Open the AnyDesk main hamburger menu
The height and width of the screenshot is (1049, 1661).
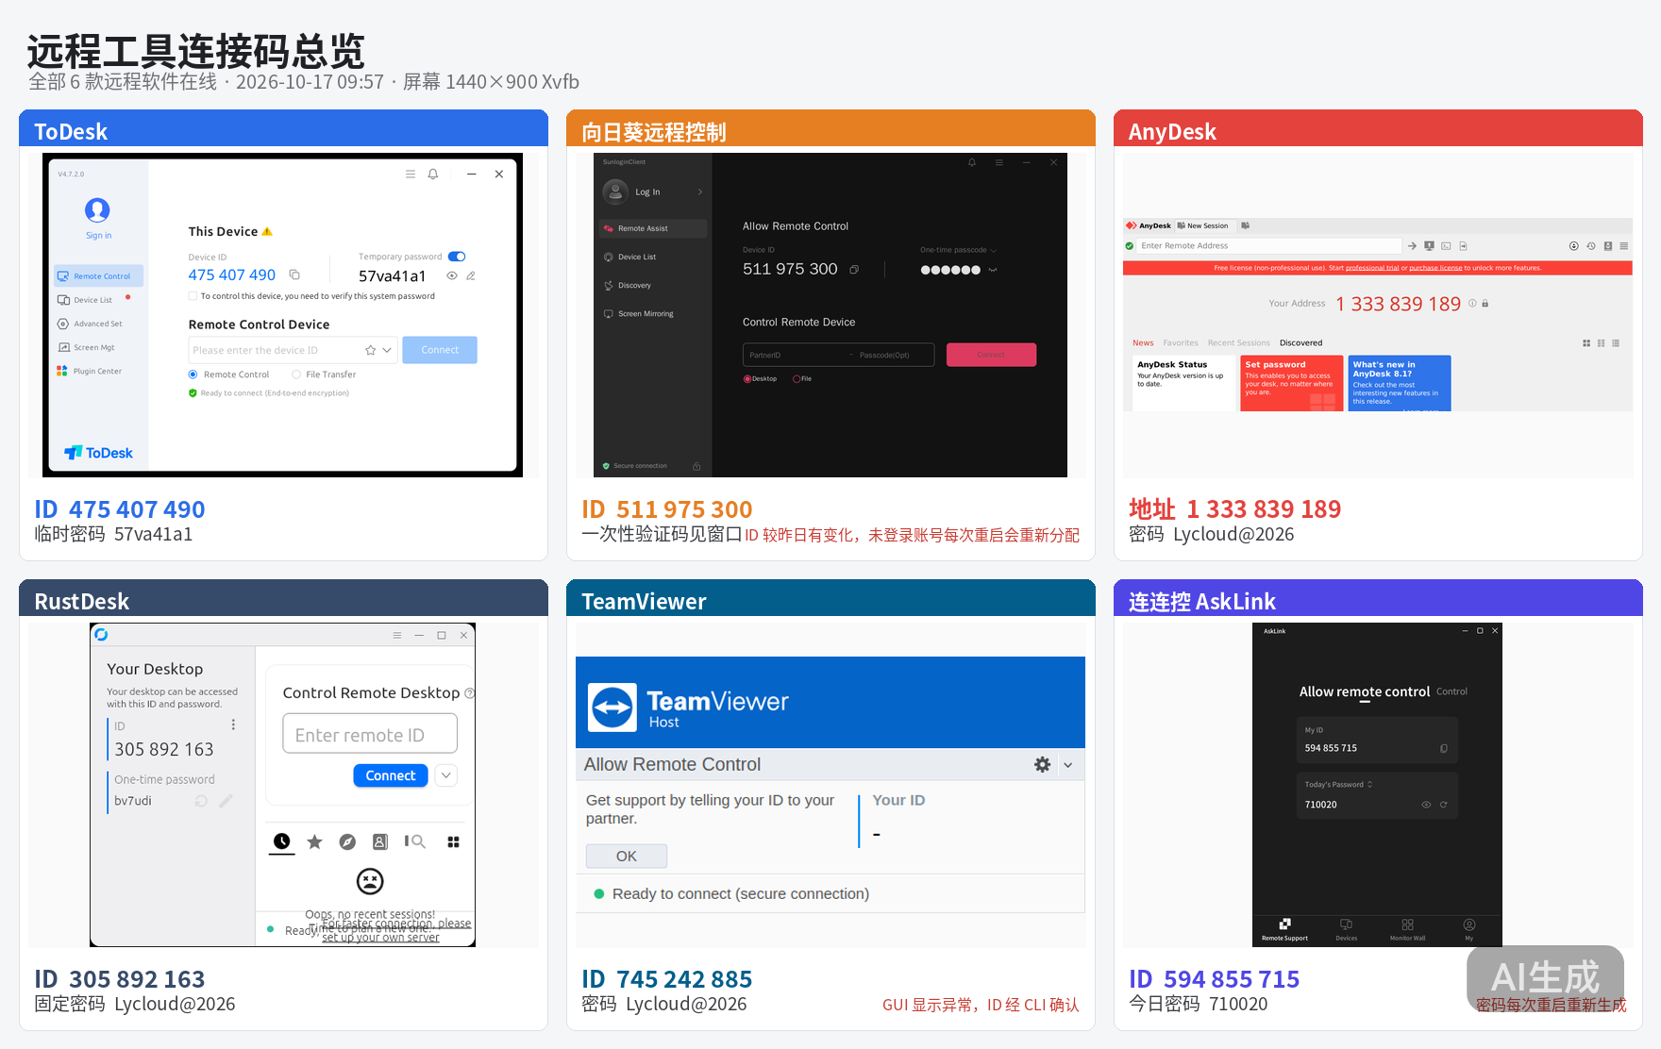1624,245
